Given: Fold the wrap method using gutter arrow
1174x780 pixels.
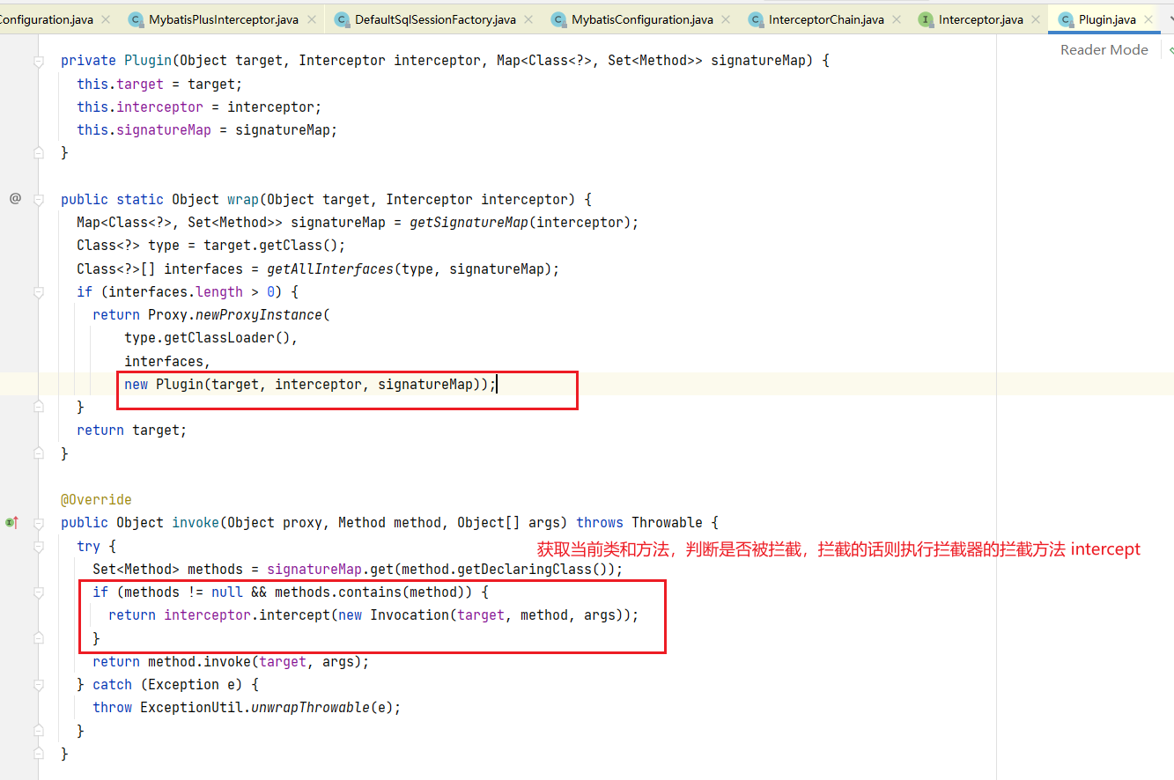Looking at the screenshot, I should pos(38,200).
